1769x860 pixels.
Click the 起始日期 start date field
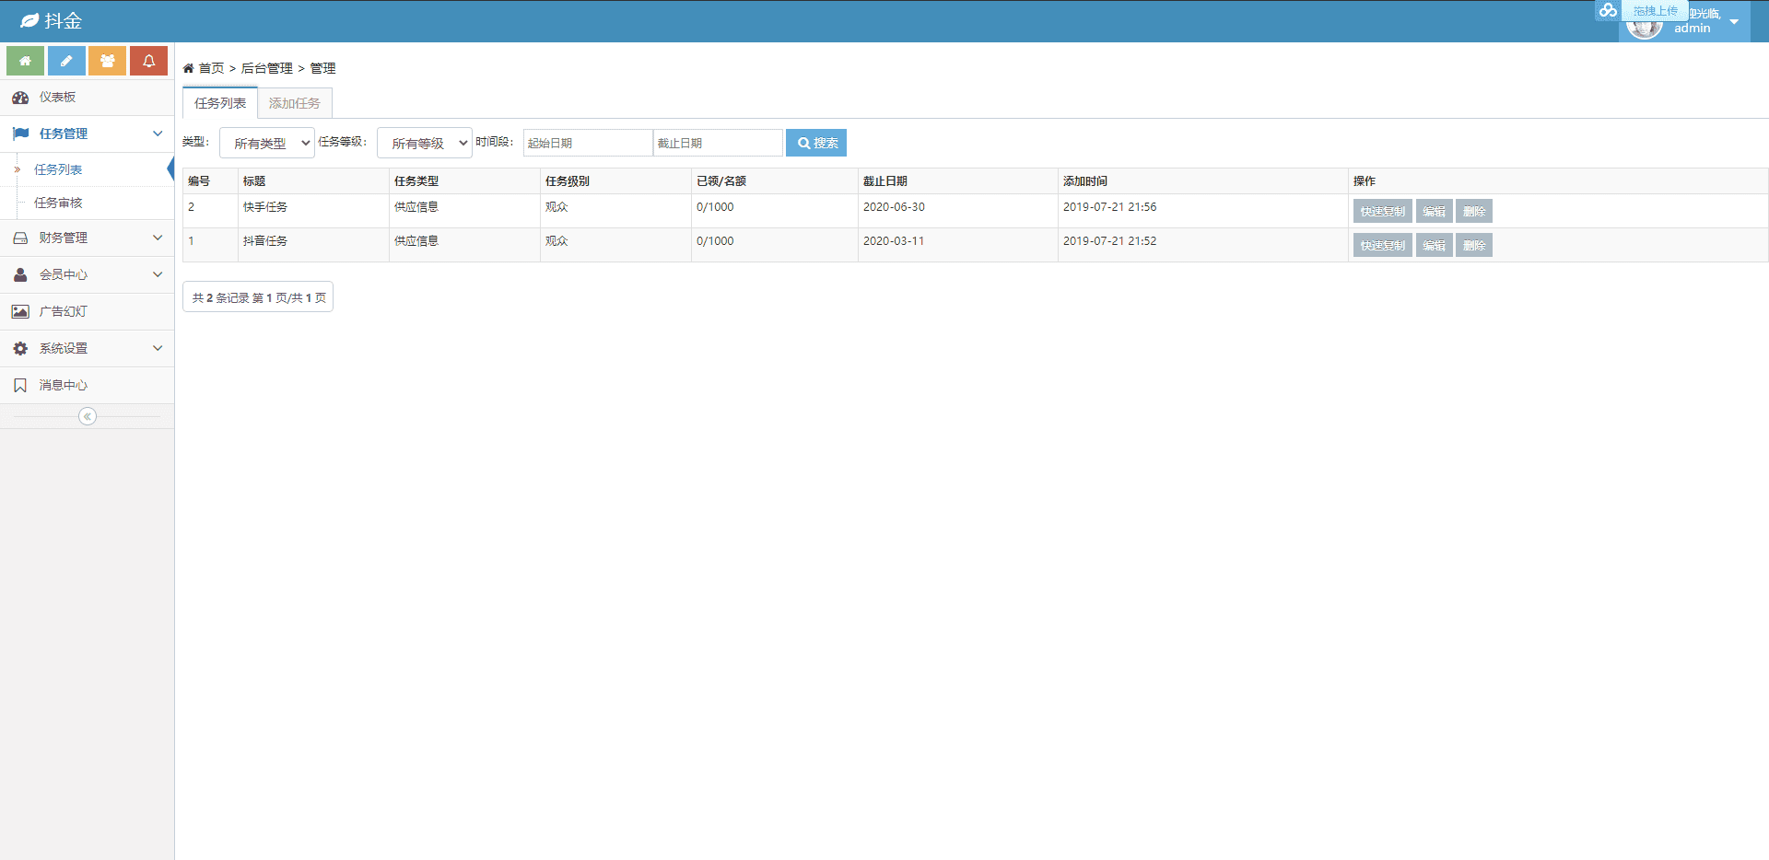(588, 143)
